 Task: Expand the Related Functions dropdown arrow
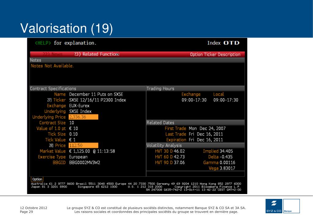pos(118,54)
